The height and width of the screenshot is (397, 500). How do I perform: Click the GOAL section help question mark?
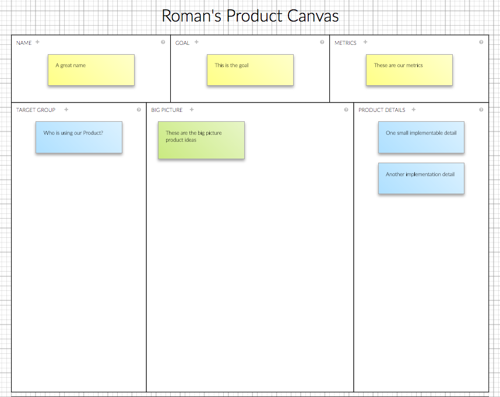pos(322,42)
